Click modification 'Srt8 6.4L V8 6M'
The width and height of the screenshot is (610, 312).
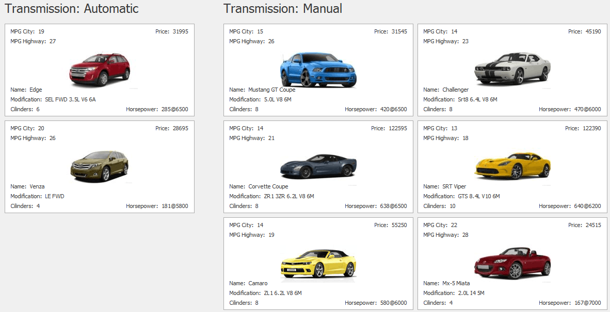tap(477, 99)
